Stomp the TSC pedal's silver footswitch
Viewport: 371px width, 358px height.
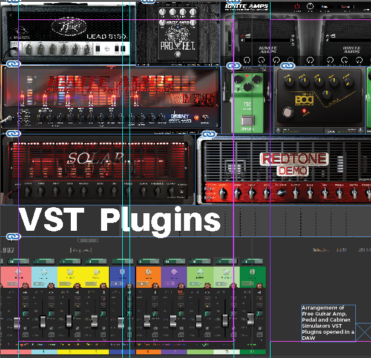(x=247, y=121)
